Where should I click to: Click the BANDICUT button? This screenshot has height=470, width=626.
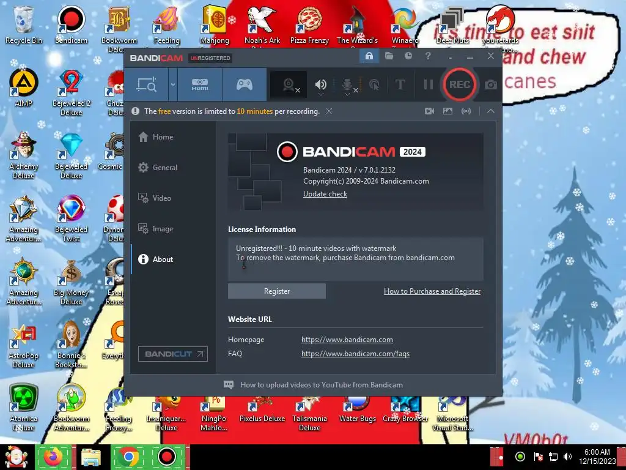pyautogui.click(x=173, y=354)
